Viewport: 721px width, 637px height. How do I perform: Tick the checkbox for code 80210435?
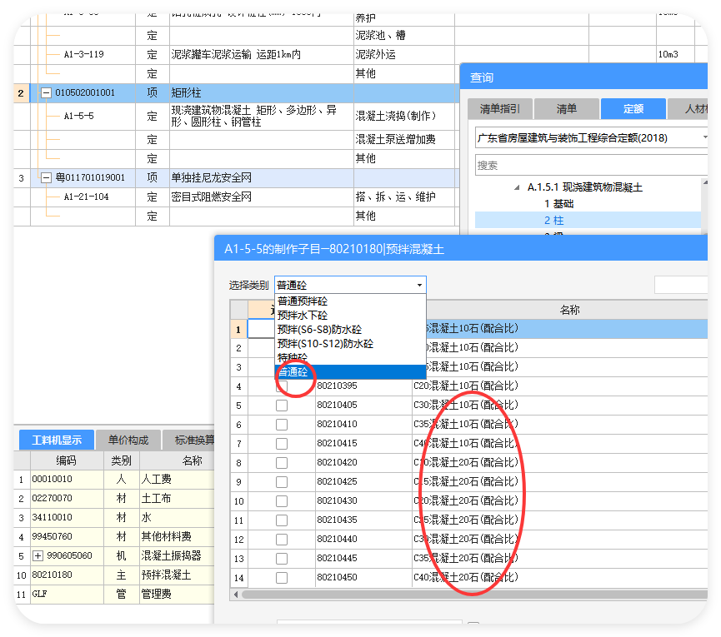(x=282, y=520)
